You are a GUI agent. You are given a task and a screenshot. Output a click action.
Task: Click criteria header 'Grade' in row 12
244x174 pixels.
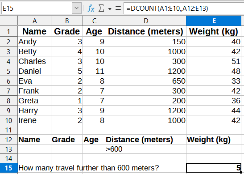pos(67,140)
